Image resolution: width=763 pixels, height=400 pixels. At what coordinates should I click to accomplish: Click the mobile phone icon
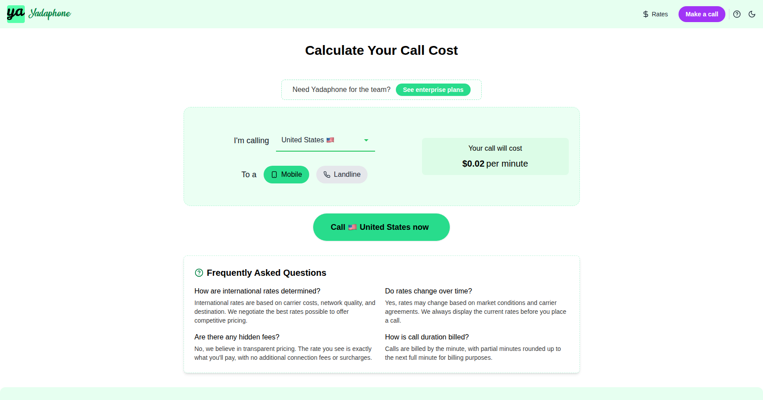click(274, 175)
